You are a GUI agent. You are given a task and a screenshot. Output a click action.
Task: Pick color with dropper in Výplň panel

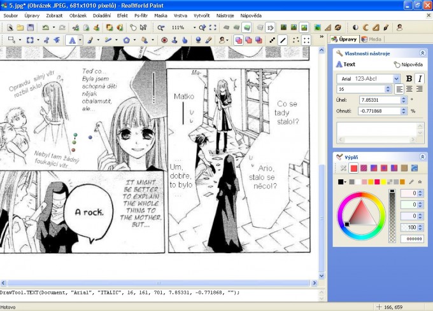(411, 182)
